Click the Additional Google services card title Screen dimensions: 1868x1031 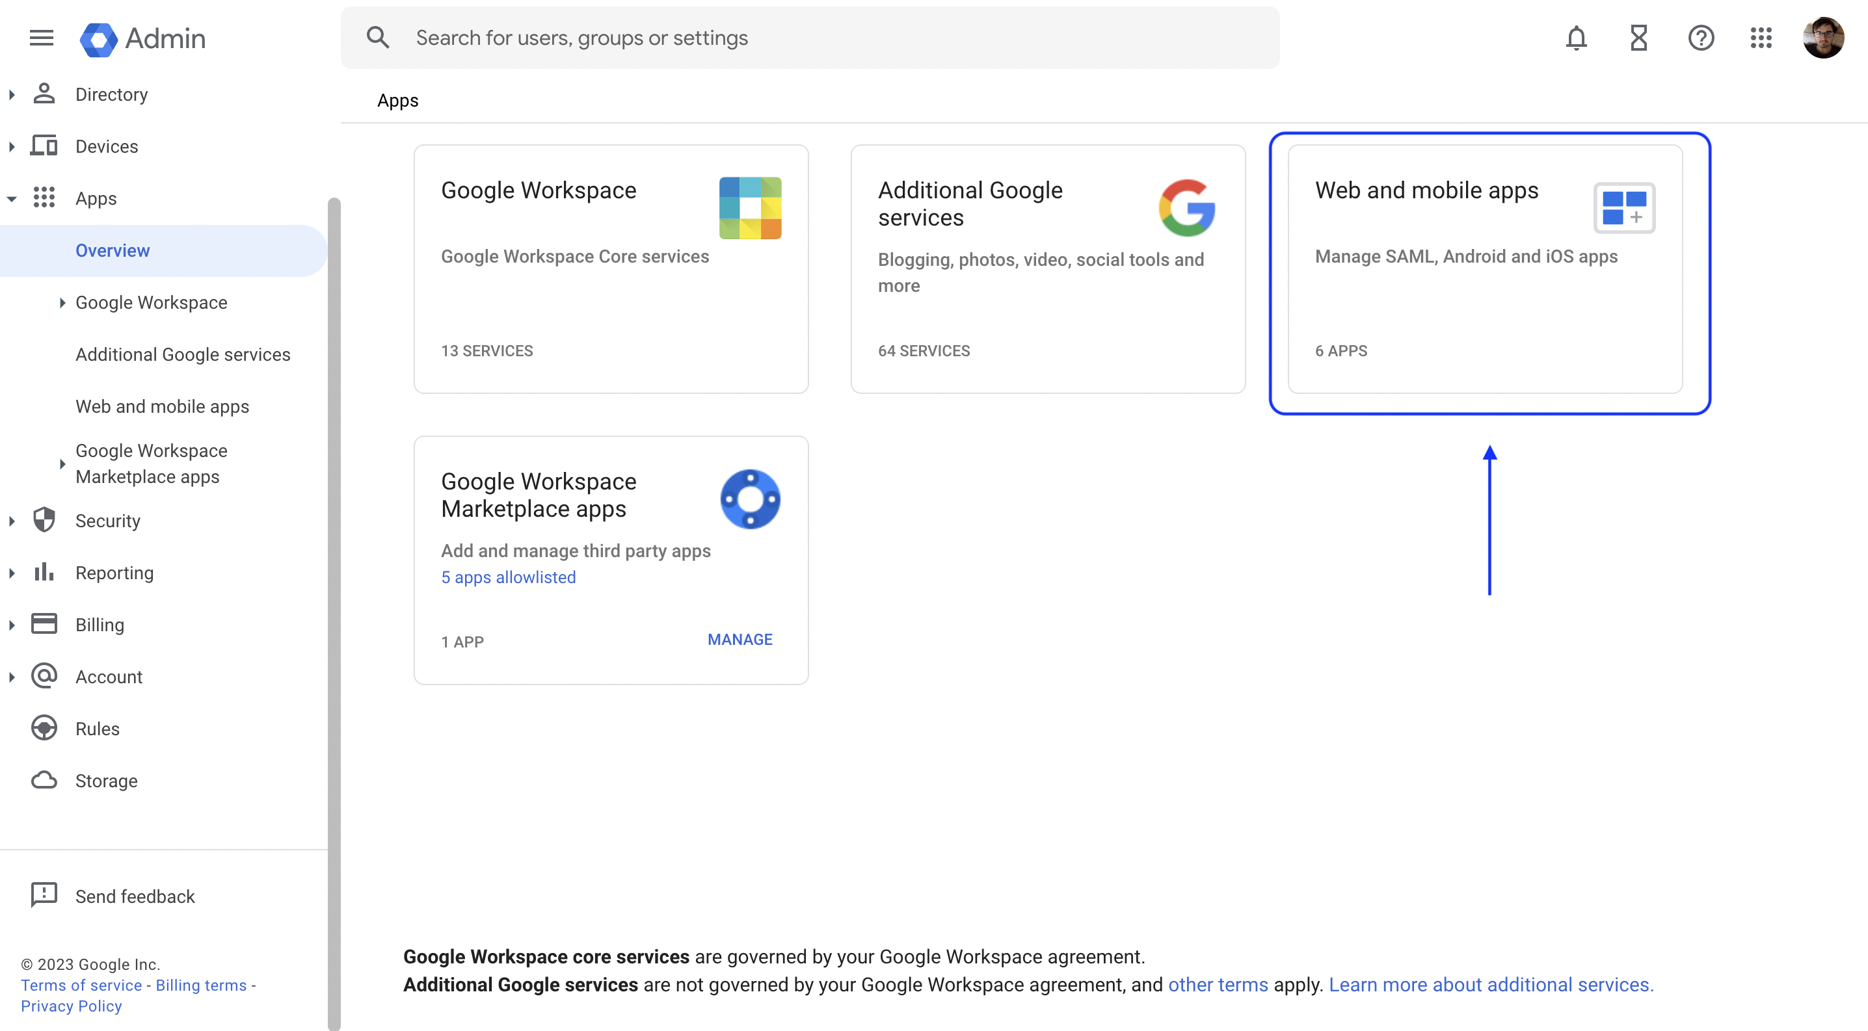pyautogui.click(x=970, y=203)
